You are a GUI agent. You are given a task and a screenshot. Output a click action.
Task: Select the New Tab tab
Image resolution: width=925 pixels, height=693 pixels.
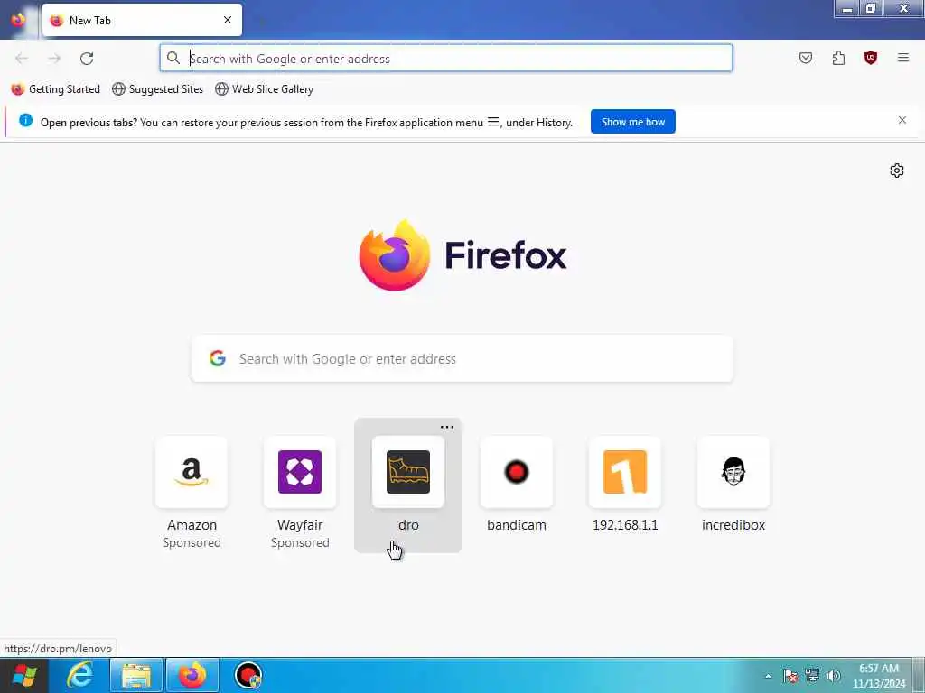click(142, 20)
